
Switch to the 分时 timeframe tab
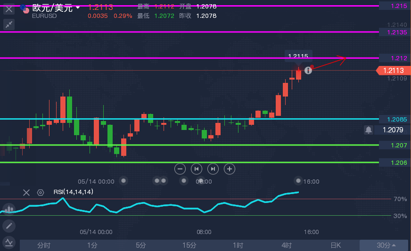(x=44, y=245)
